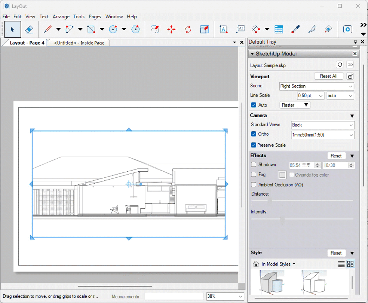This screenshot has height=303, width=368.
Task: Activate the Label tool
Action: 240,29
